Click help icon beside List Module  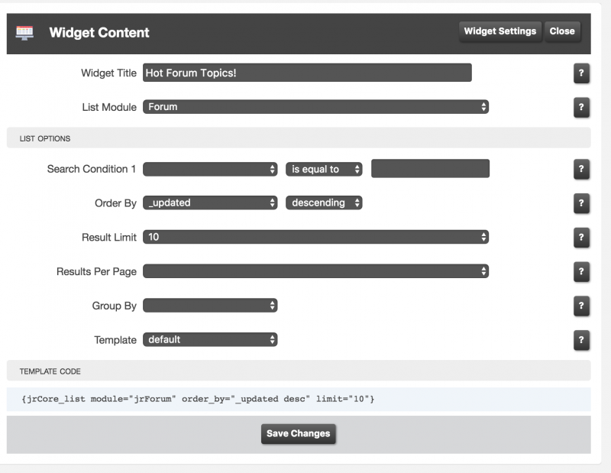click(581, 107)
